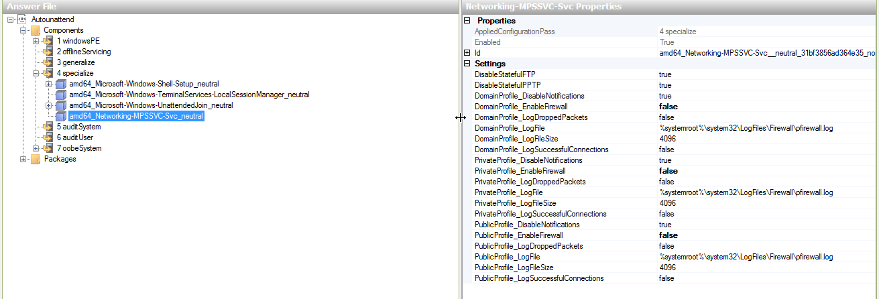Image resolution: width=879 pixels, height=299 pixels.
Task: Click the TerminalServices-LocalSessionManager component icon
Action: pos(61,95)
